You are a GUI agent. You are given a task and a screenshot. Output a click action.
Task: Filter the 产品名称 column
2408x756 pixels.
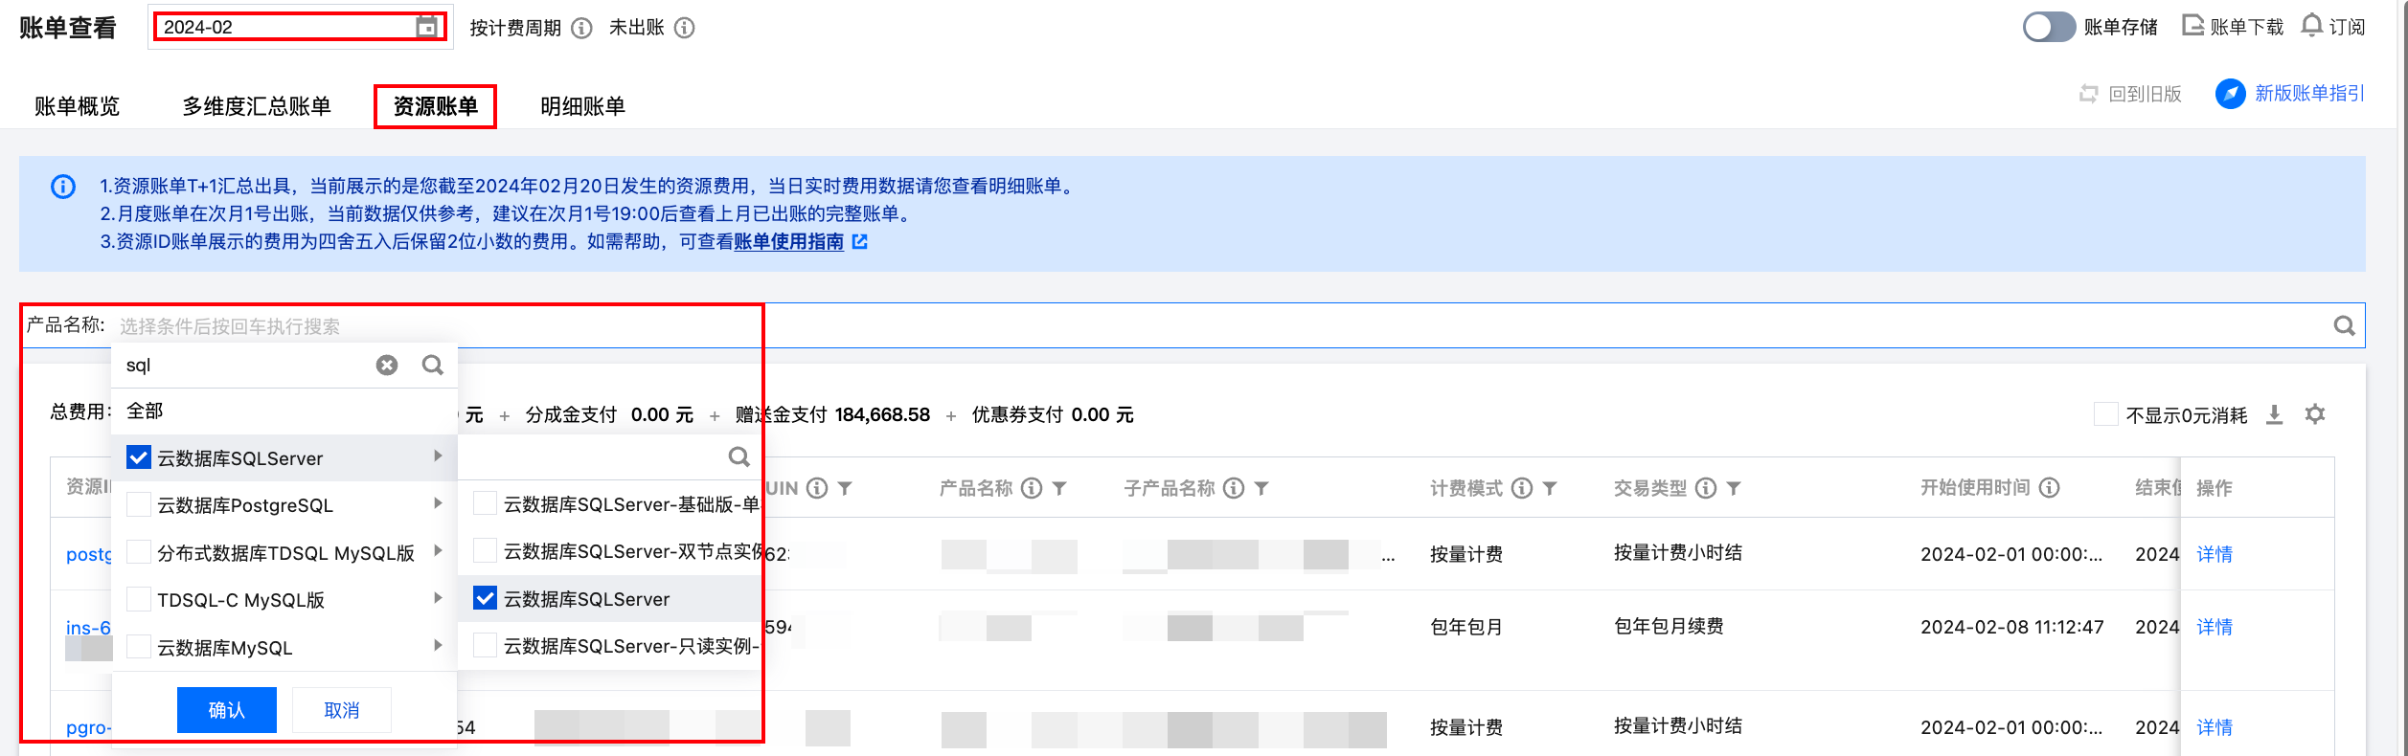click(x=1059, y=488)
